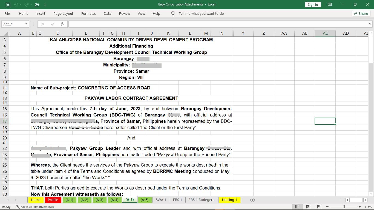Add a new sheet with plus icon
Image resolution: width=374 pixels, height=210 pixels.
[252, 200]
